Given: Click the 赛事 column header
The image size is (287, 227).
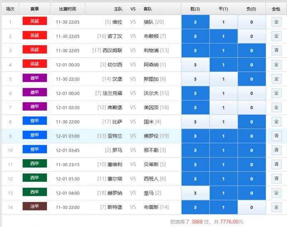Looking at the screenshot, I should click(x=35, y=9).
